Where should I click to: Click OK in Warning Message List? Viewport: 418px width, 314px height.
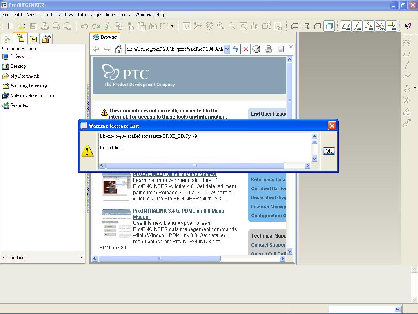click(329, 150)
